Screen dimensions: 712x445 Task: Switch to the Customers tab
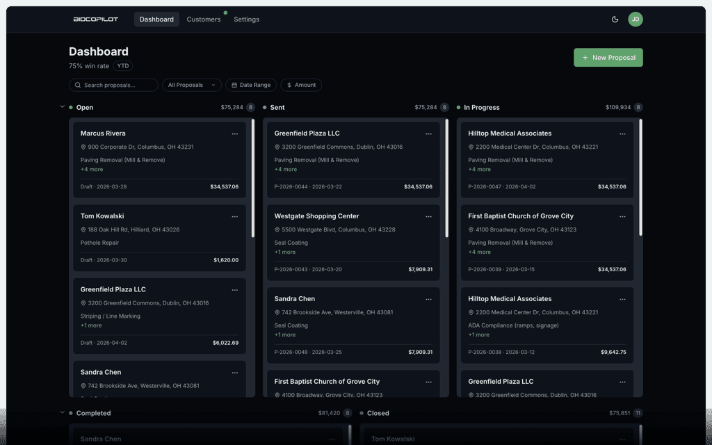(204, 19)
